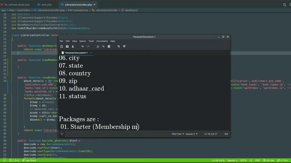Click the '11. status' line in text editor
Viewport: 291px width, 163px height.
pyautogui.click(x=73, y=96)
